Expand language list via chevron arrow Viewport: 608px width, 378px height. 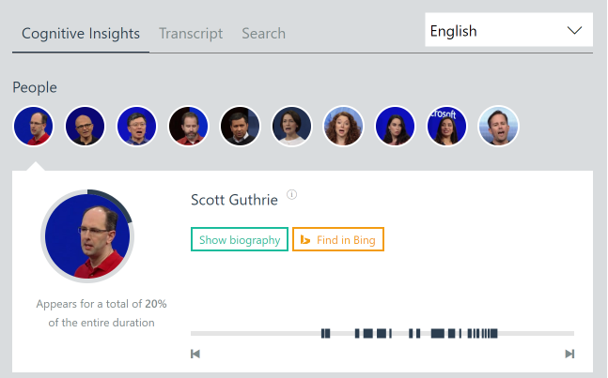point(574,30)
